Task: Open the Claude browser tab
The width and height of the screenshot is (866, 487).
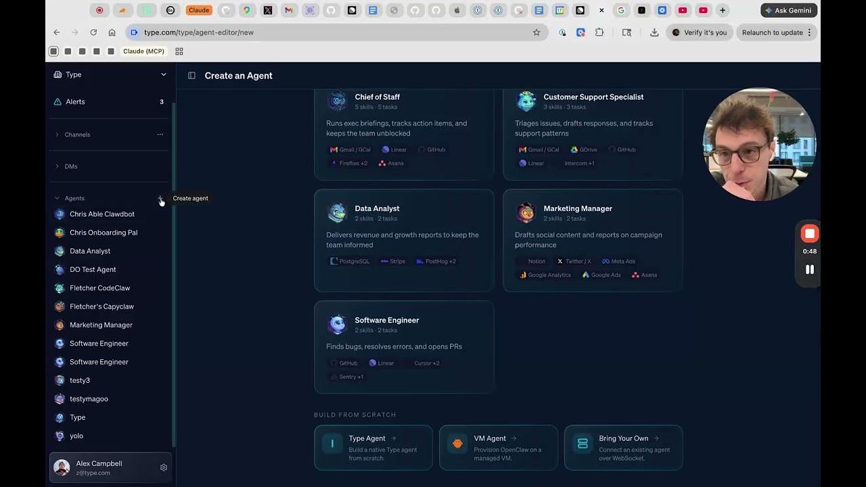Action: pos(199,10)
